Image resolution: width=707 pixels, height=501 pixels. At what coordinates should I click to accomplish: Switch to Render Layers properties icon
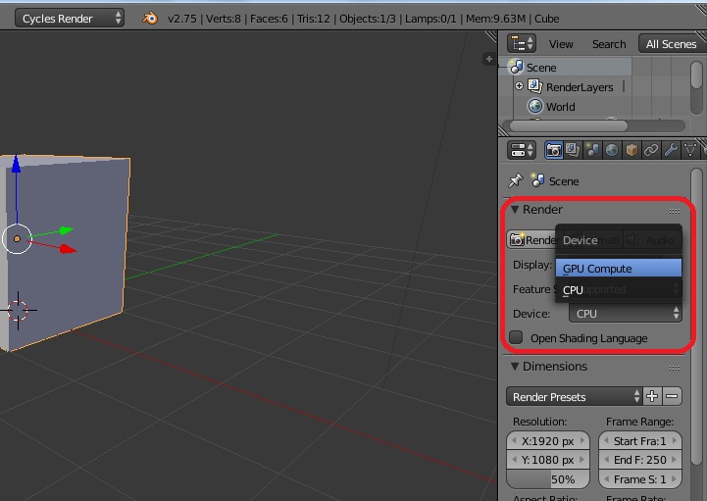pos(574,151)
